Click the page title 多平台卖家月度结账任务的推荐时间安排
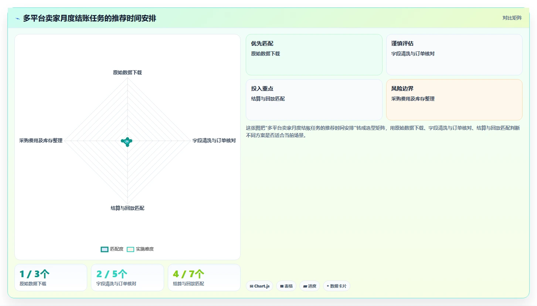The width and height of the screenshot is (537, 306). [x=89, y=18]
